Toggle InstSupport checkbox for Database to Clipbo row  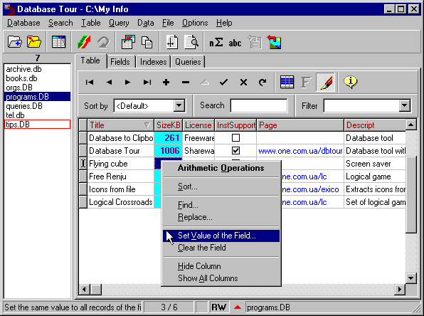pyautogui.click(x=235, y=137)
